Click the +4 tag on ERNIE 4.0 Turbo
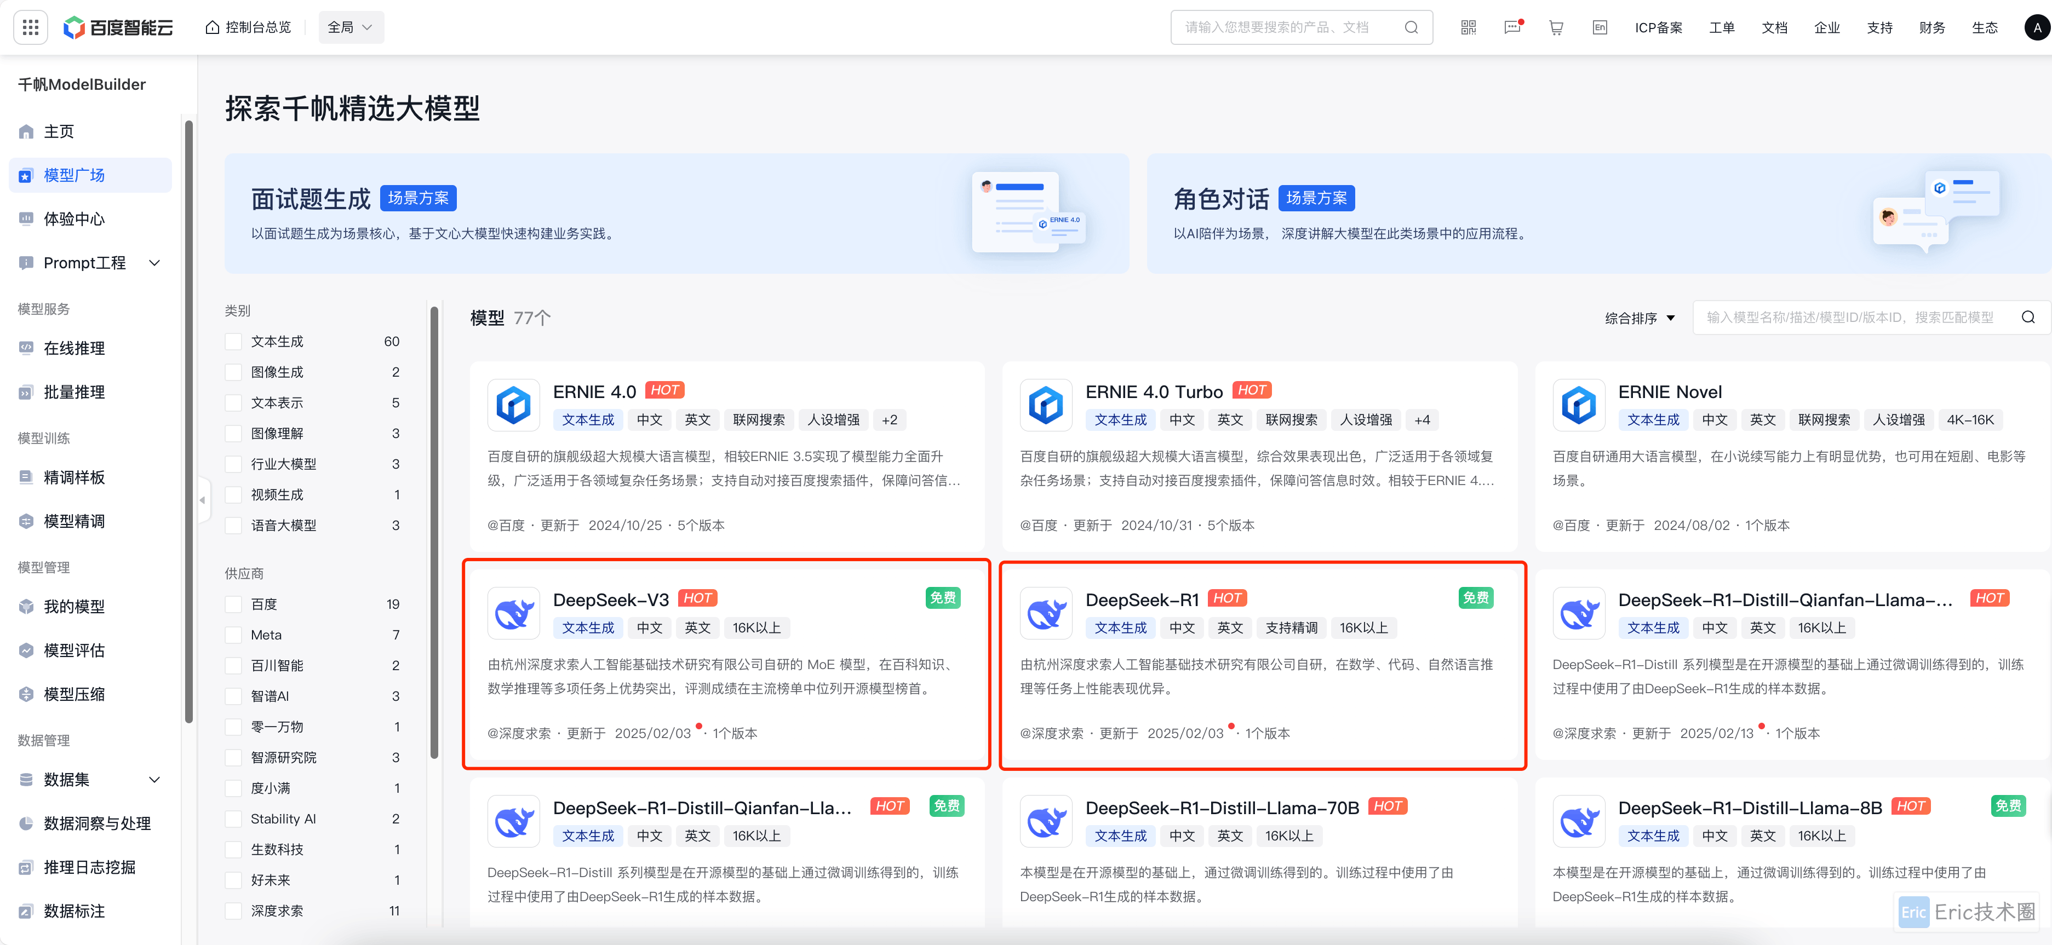2052x945 pixels. coord(1422,419)
